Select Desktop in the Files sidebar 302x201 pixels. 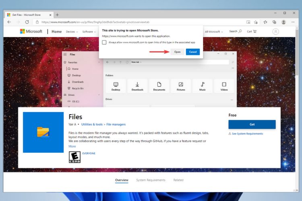click(x=76, y=75)
